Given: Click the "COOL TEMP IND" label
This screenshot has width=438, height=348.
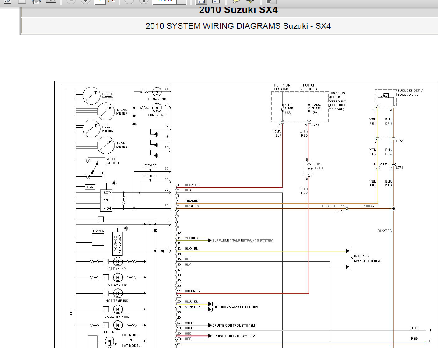Looking at the screenshot, I should [117, 316].
